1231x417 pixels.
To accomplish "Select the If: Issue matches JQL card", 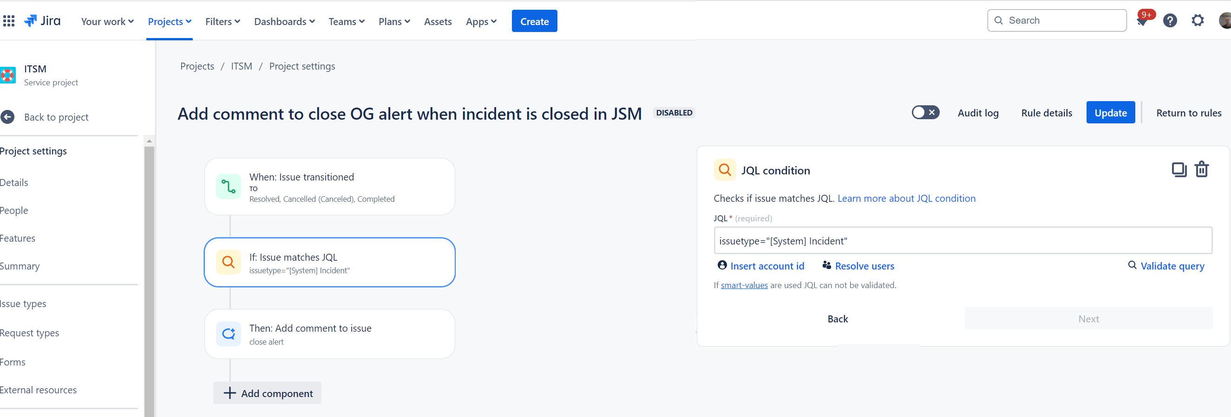I will click(x=329, y=262).
